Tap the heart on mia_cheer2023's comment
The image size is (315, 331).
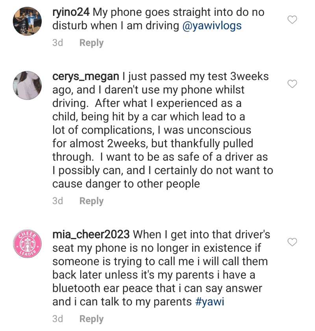tap(292, 242)
